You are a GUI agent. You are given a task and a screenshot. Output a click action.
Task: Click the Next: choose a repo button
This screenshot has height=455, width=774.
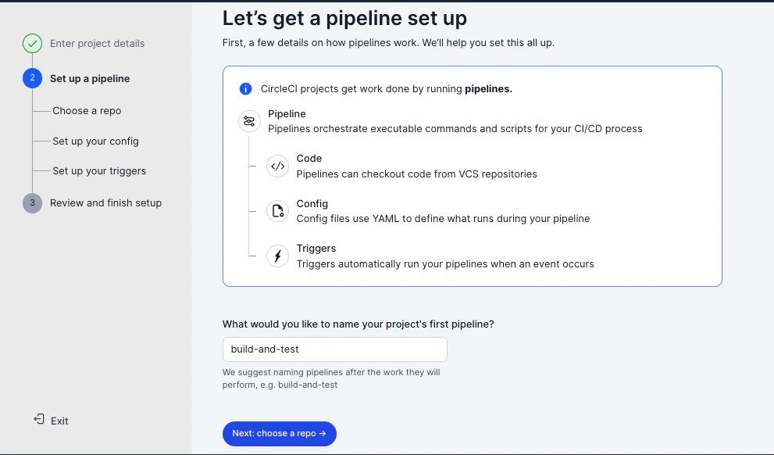pyautogui.click(x=280, y=433)
